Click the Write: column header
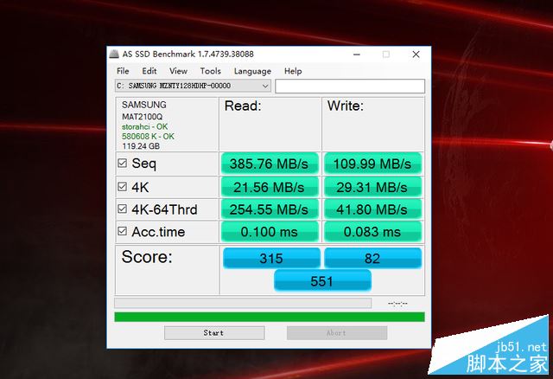 346,106
